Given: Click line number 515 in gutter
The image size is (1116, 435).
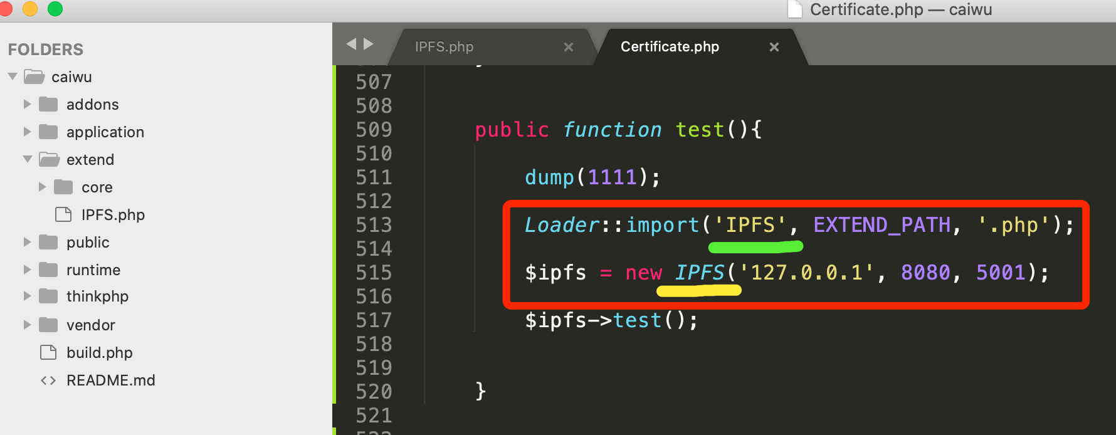Looking at the screenshot, I should [x=374, y=272].
